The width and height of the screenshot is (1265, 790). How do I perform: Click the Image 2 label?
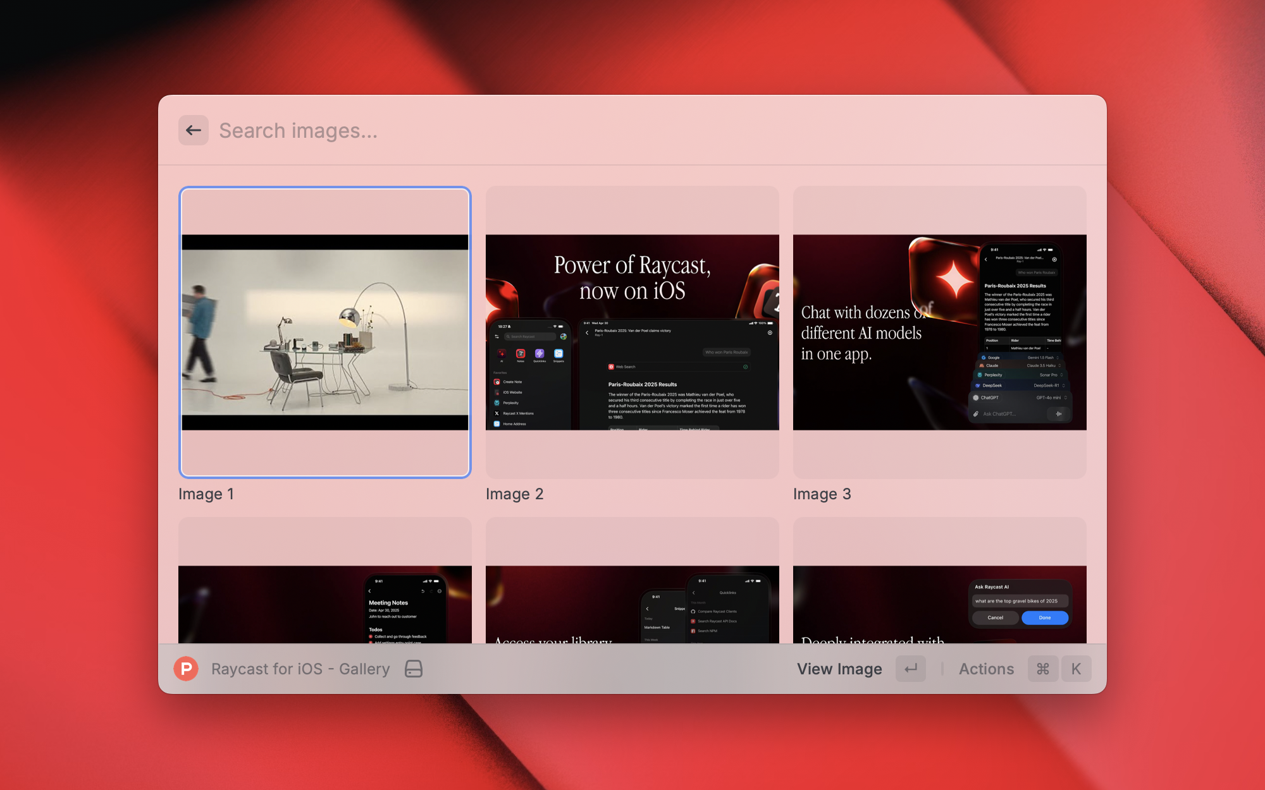(514, 494)
